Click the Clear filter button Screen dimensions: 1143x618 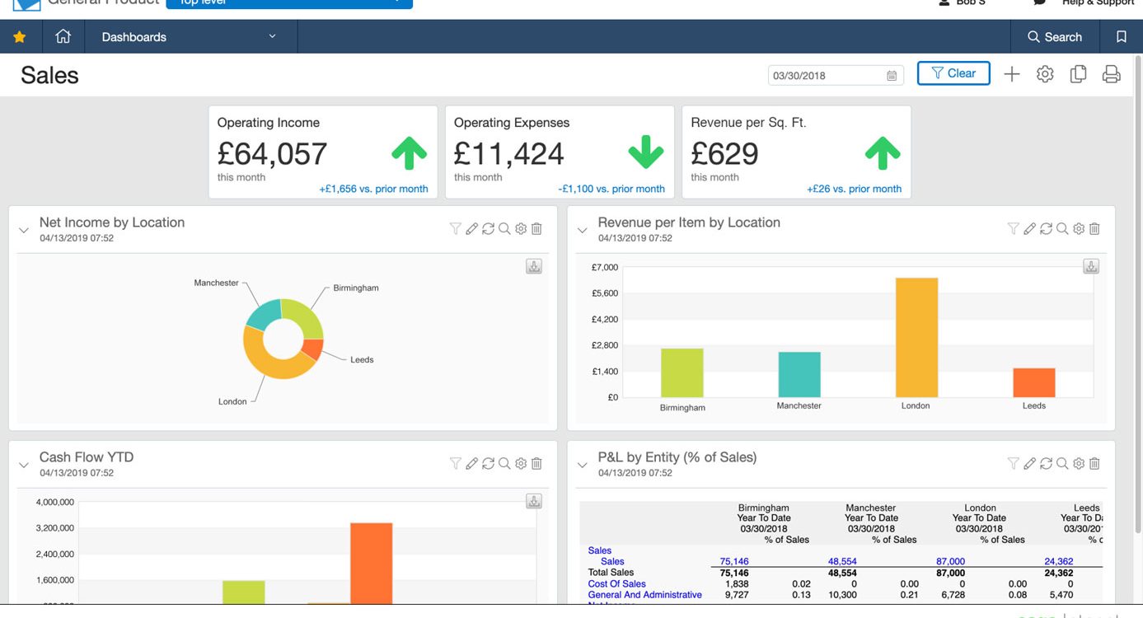point(953,73)
